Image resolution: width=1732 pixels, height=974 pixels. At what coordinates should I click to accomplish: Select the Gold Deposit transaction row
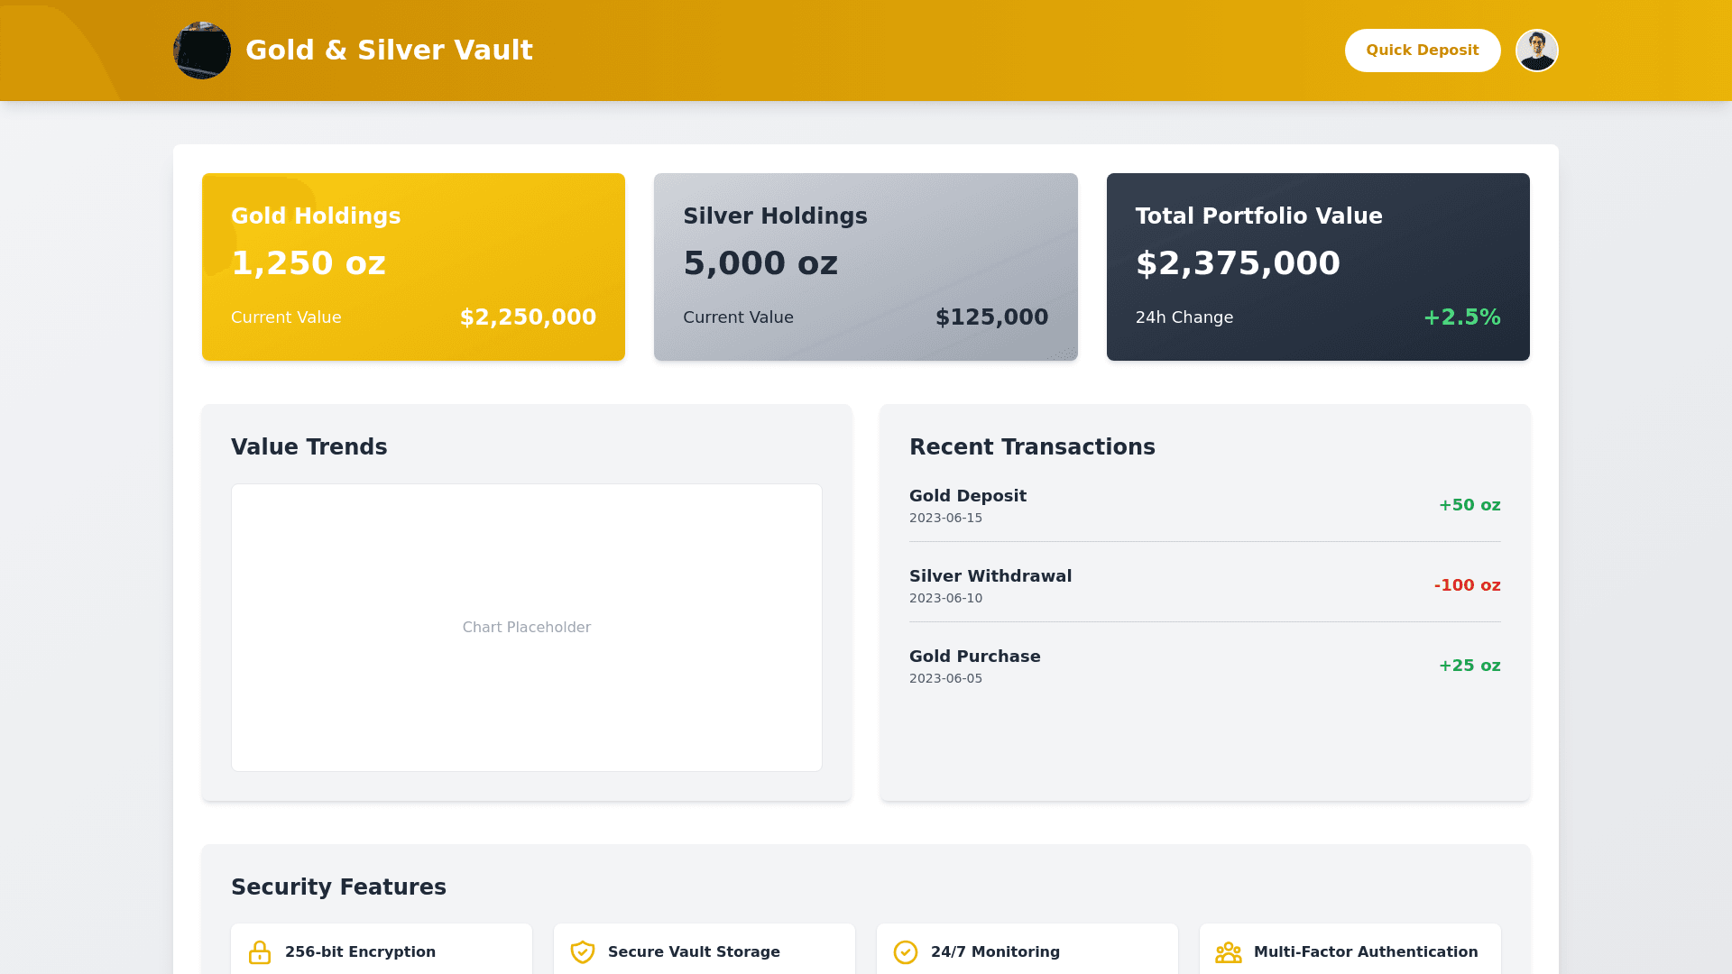click(x=1204, y=505)
